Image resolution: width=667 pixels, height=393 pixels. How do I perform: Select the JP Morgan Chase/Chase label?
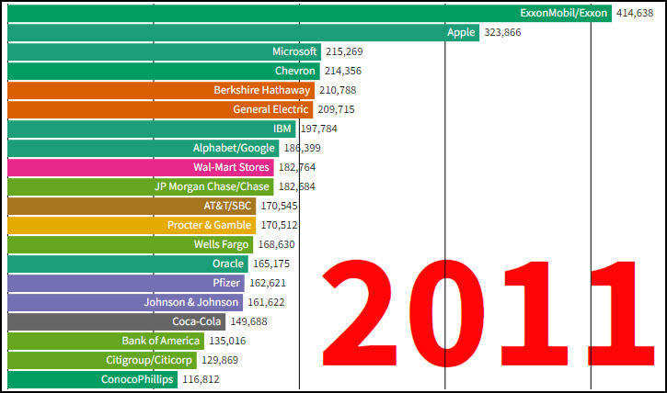click(x=212, y=186)
